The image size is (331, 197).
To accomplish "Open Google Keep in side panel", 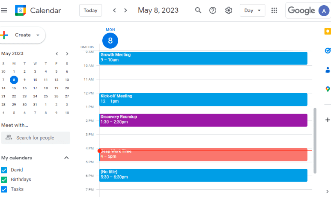I will point(328,32).
